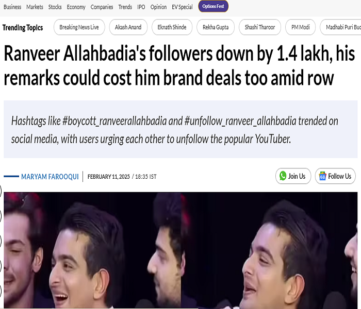Open the Rekha Gupta trending topic

pos(216,27)
